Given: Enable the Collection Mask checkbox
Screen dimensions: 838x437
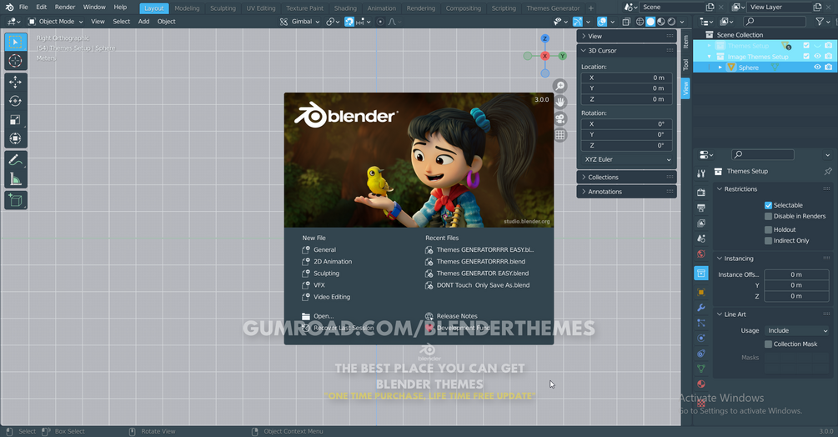Looking at the screenshot, I should [768, 344].
